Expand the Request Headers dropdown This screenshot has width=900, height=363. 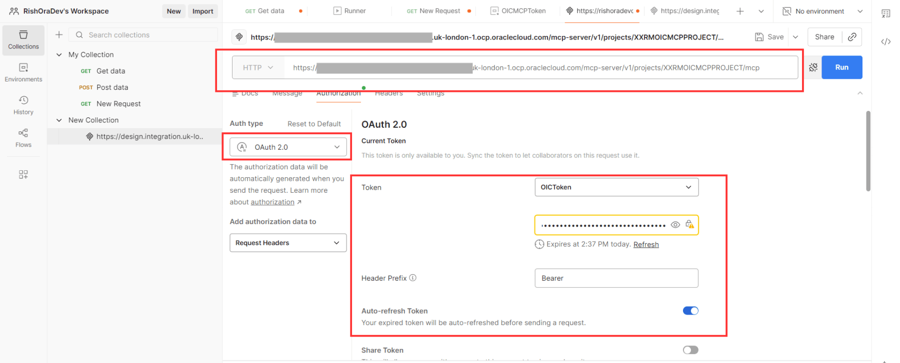(x=288, y=243)
